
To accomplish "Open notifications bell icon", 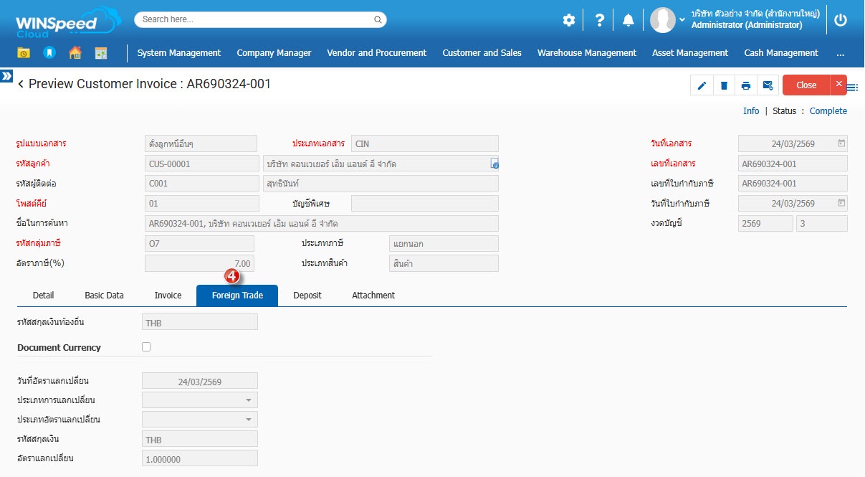I will coord(629,20).
